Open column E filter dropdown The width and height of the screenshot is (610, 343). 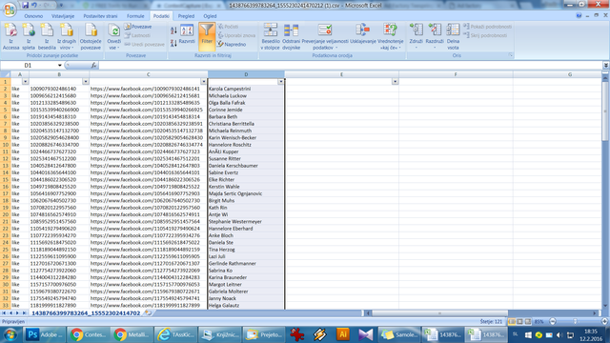click(396, 82)
